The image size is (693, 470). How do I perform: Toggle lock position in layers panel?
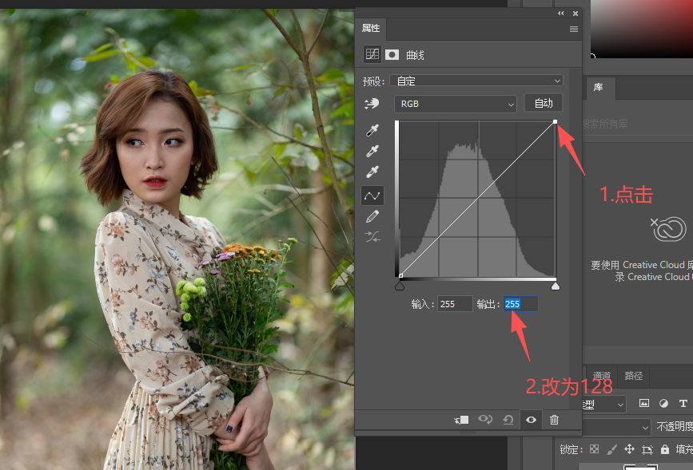pos(629,449)
